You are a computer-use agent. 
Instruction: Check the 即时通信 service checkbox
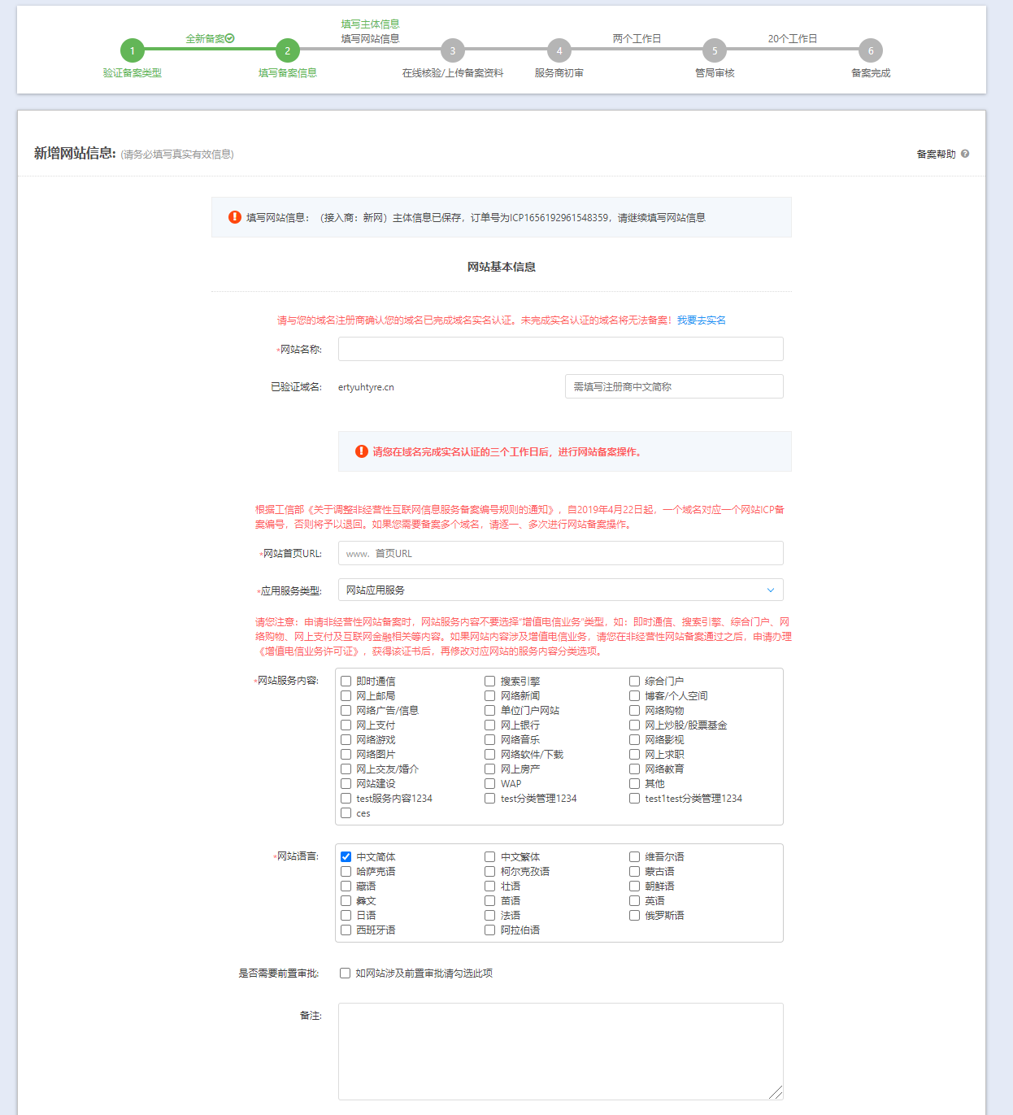(346, 682)
